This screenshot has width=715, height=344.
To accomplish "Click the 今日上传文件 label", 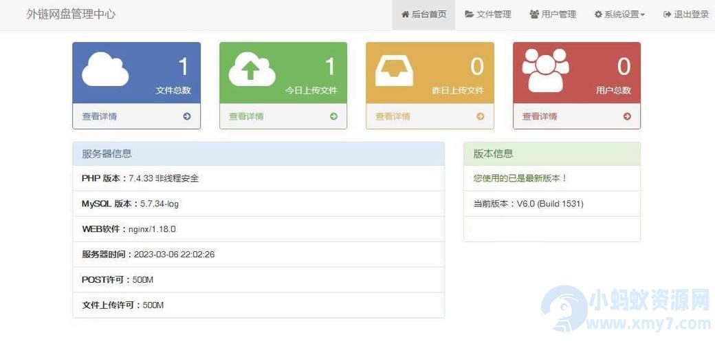I will pos(311,90).
